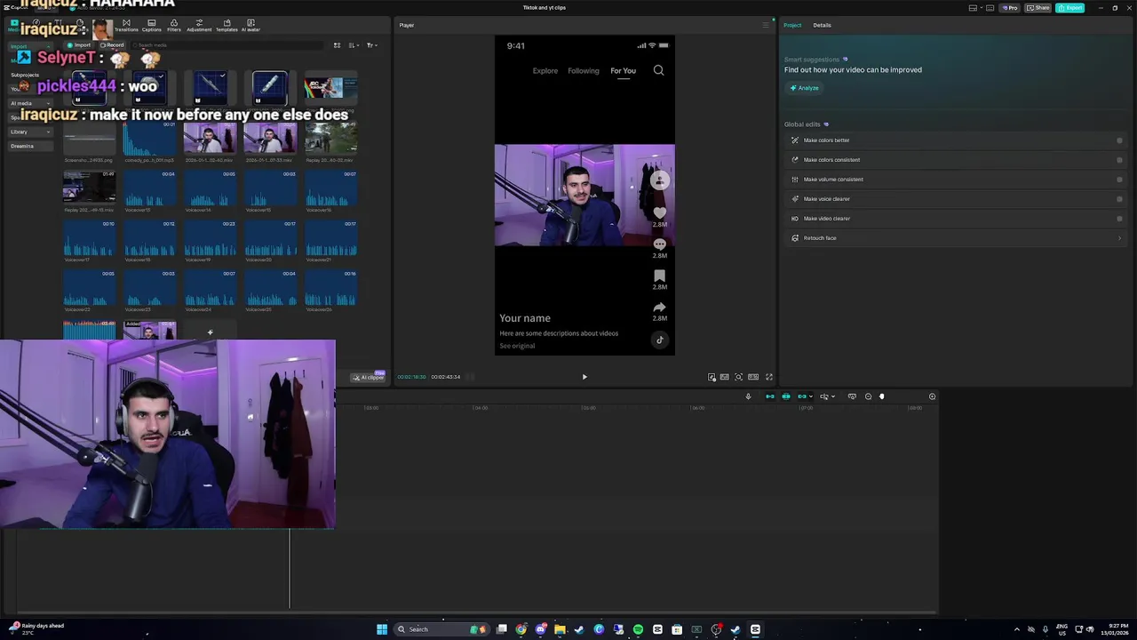
Task: Click the Explore tab in preview
Action: (x=545, y=70)
